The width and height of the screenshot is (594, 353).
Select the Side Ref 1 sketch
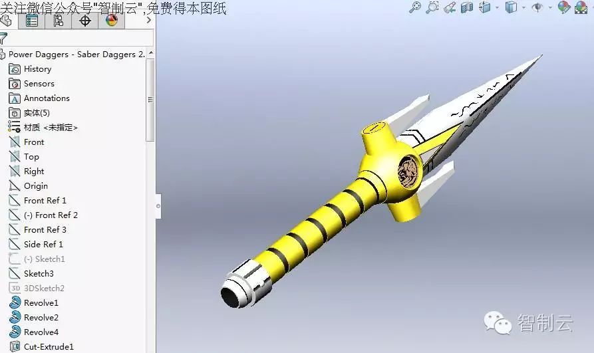click(x=43, y=244)
